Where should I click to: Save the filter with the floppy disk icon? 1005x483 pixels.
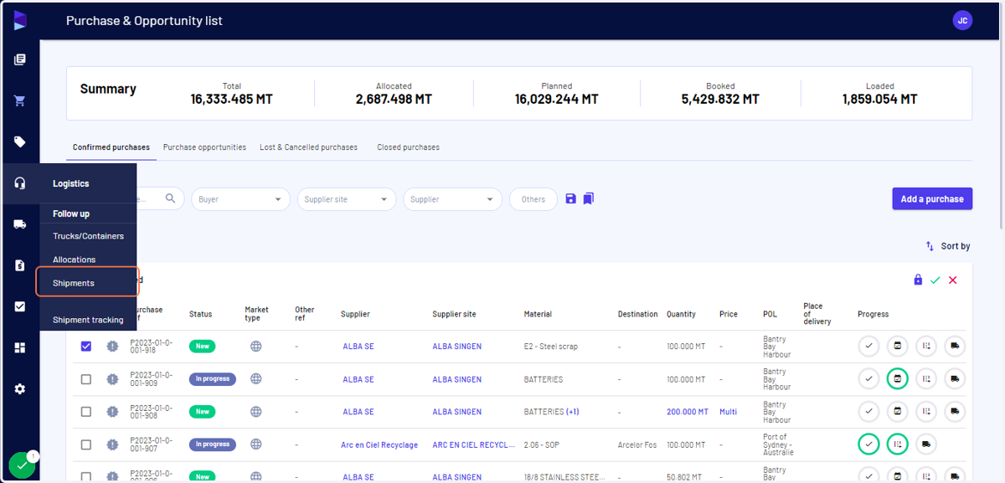(x=570, y=199)
